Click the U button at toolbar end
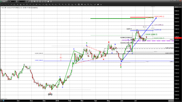This screenshot has width=182, height=102. (101, 5)
